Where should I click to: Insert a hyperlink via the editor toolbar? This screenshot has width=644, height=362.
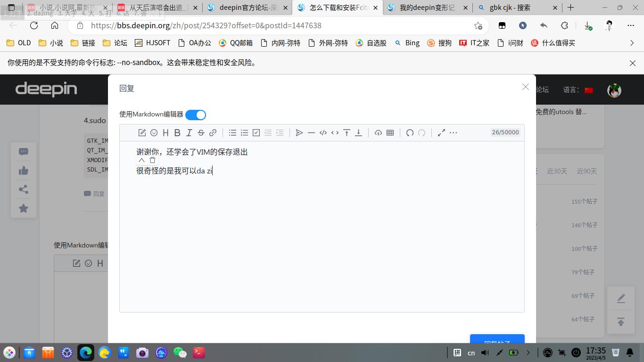213,133
